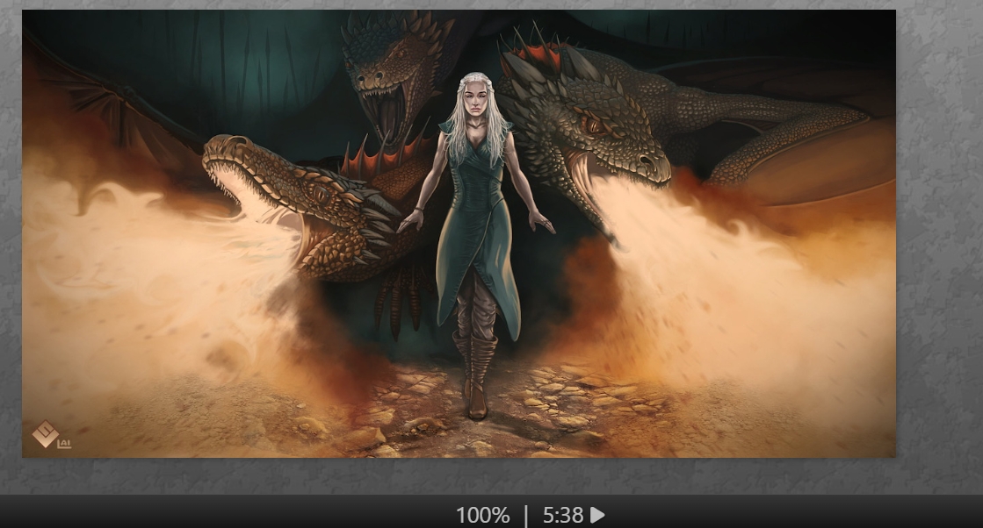Click the vertical separator between zoom and timer
Image resolution: width=983 pixels, height=528 pixels.
(526, 515)
